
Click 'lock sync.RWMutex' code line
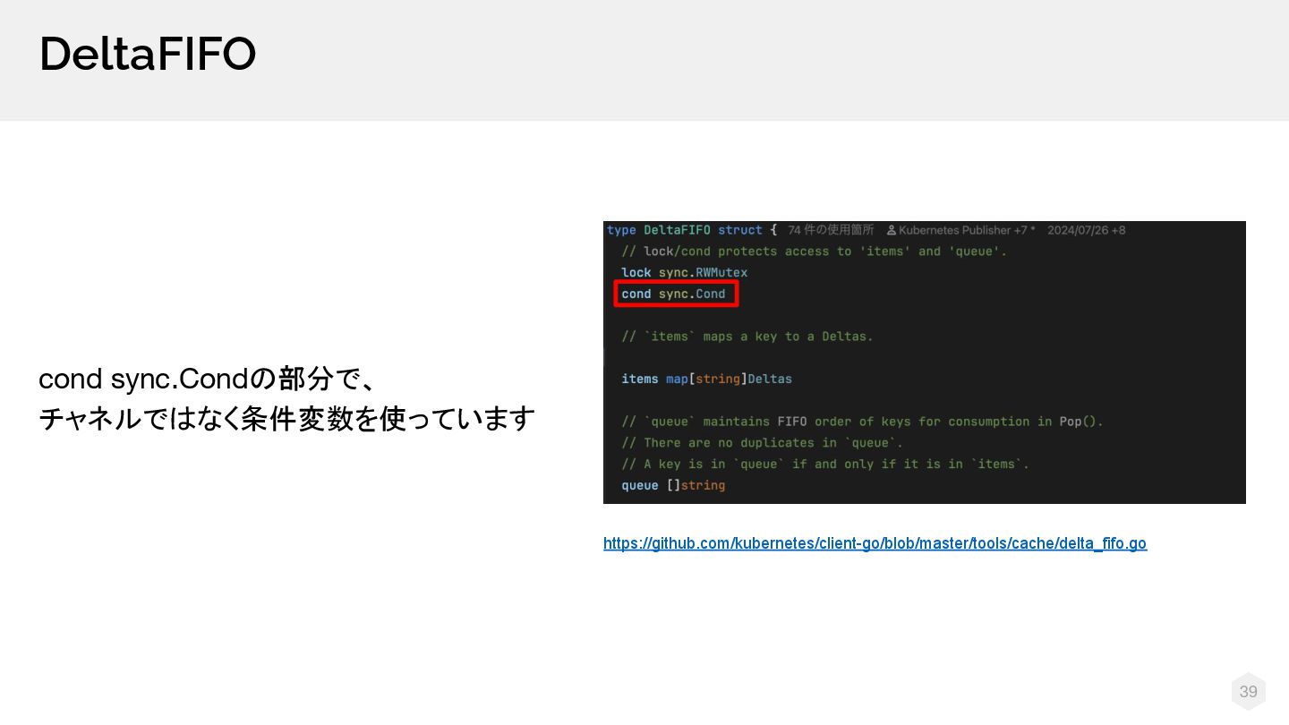(x=685, y=273)
